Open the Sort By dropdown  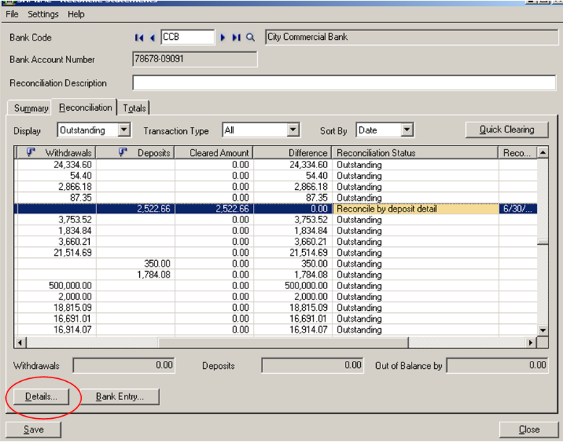(406, 130)
